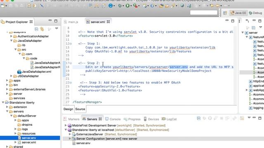Expand the externalServerLibraries folder
The height and width of the screenshot is (148, 264).
point(7,89)
